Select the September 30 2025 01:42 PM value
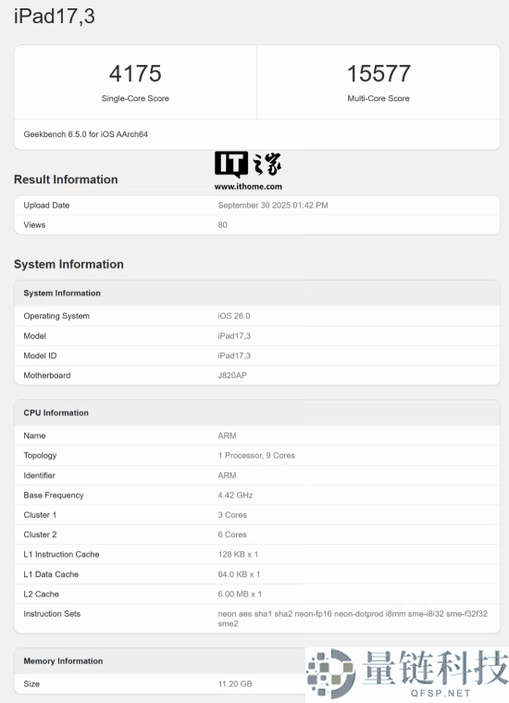The image size is (509, 703). click(273, 206)
